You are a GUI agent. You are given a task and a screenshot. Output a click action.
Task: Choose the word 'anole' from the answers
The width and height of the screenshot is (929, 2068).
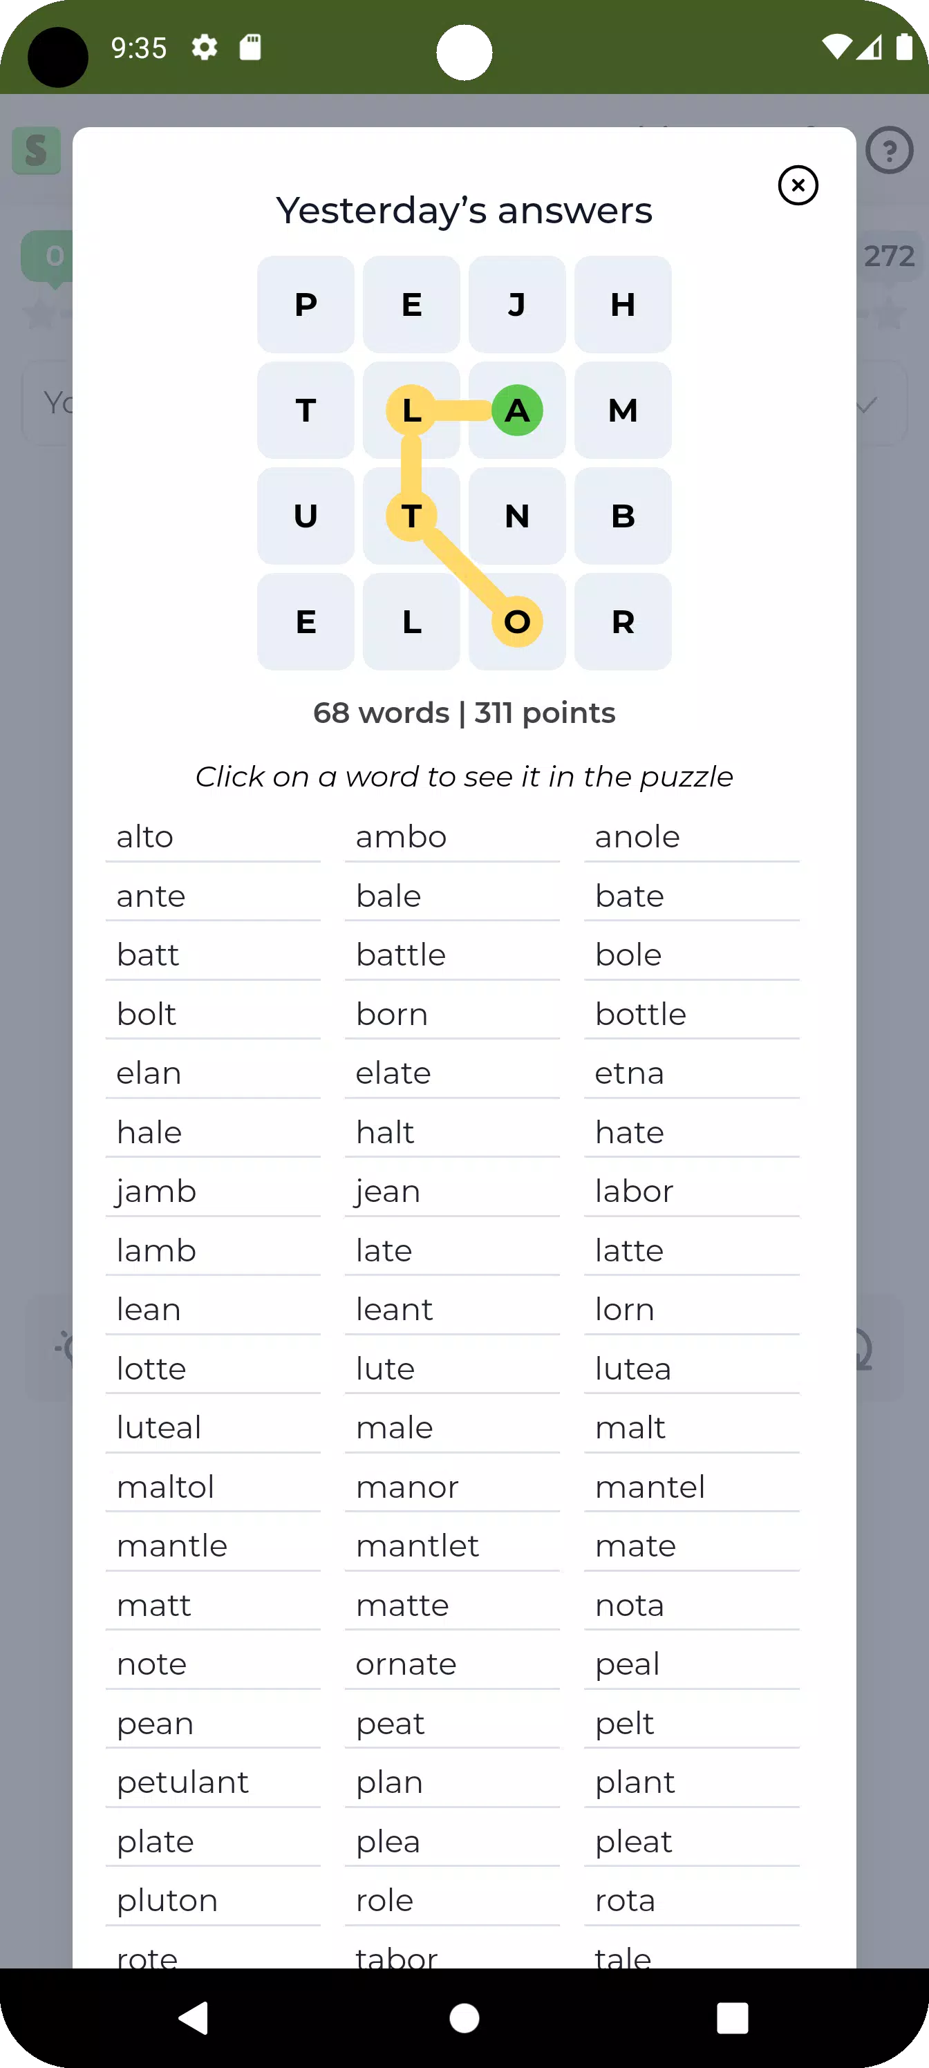pyautogui.click(x=637, y=836)
